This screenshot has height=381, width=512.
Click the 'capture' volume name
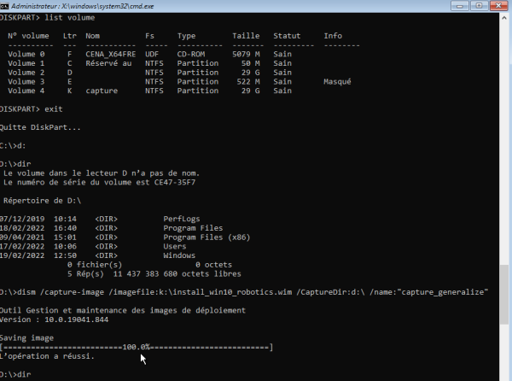[102, 91]
